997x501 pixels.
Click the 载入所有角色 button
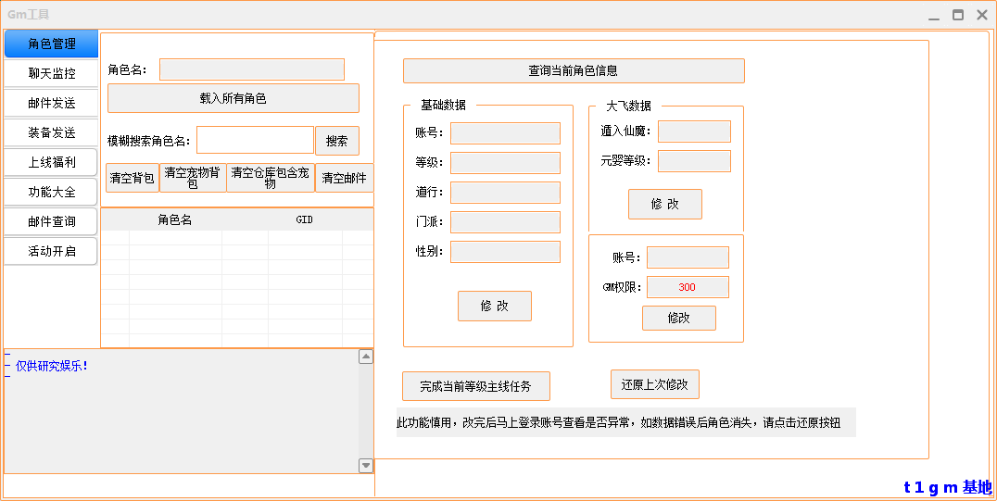point(233,98)
